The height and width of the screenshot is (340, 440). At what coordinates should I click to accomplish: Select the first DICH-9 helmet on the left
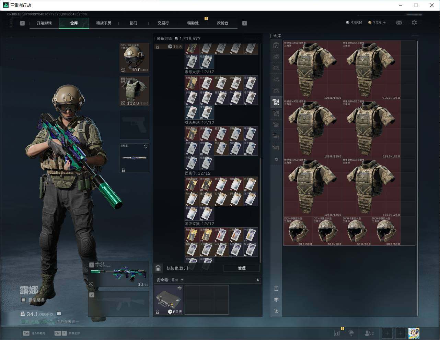(298, 231)
